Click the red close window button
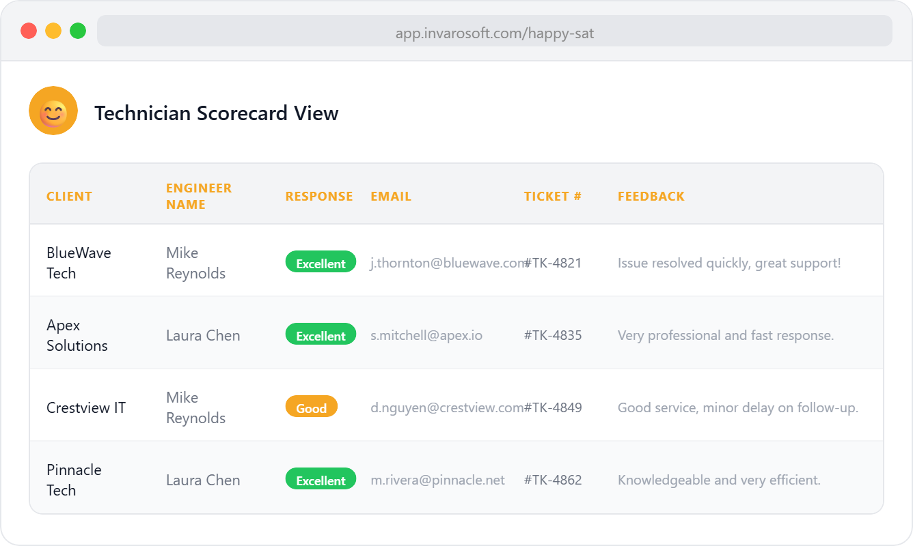913x546 pixels. click(29, 31)
